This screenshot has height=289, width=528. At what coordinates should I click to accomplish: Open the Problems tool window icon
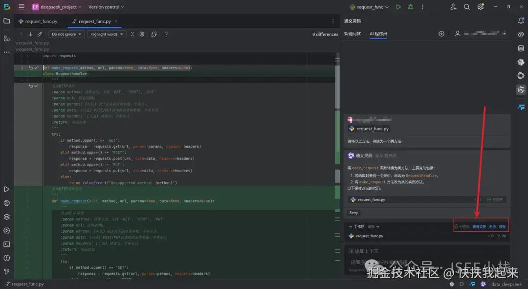click(x=7, y=258)
